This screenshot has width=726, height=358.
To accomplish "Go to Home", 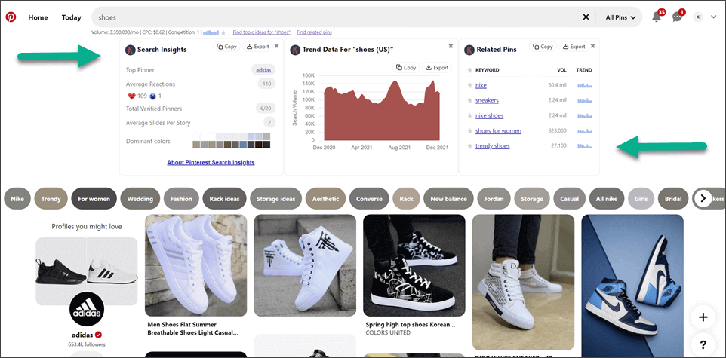I will [x=38, y=17].
